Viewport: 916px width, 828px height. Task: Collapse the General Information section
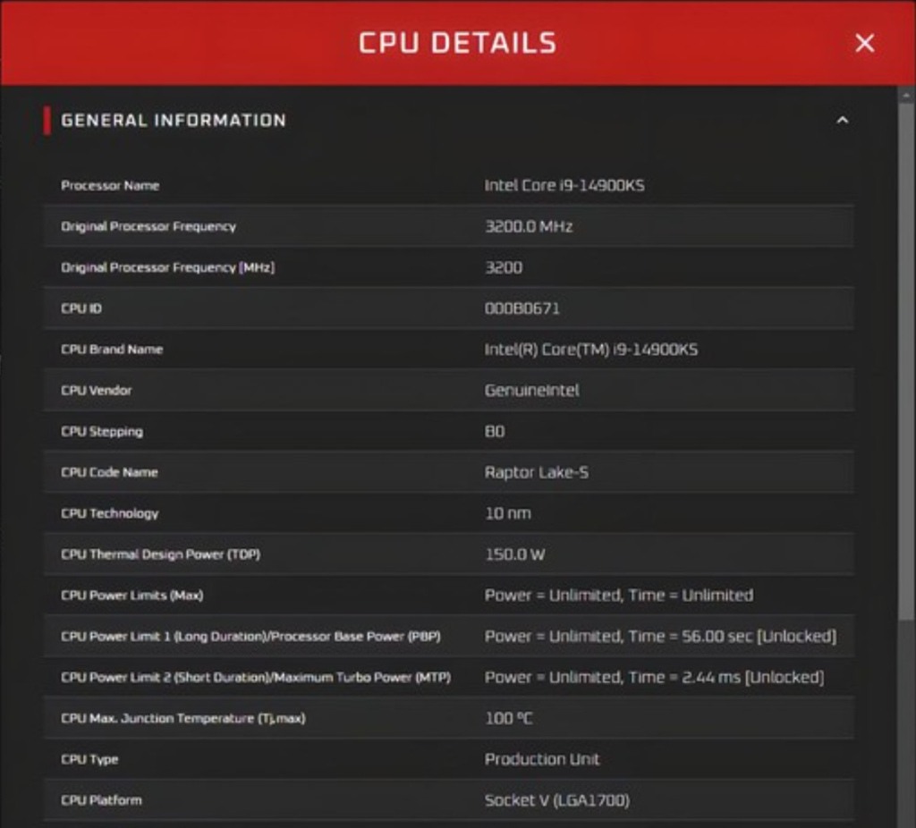pos(843,121)
